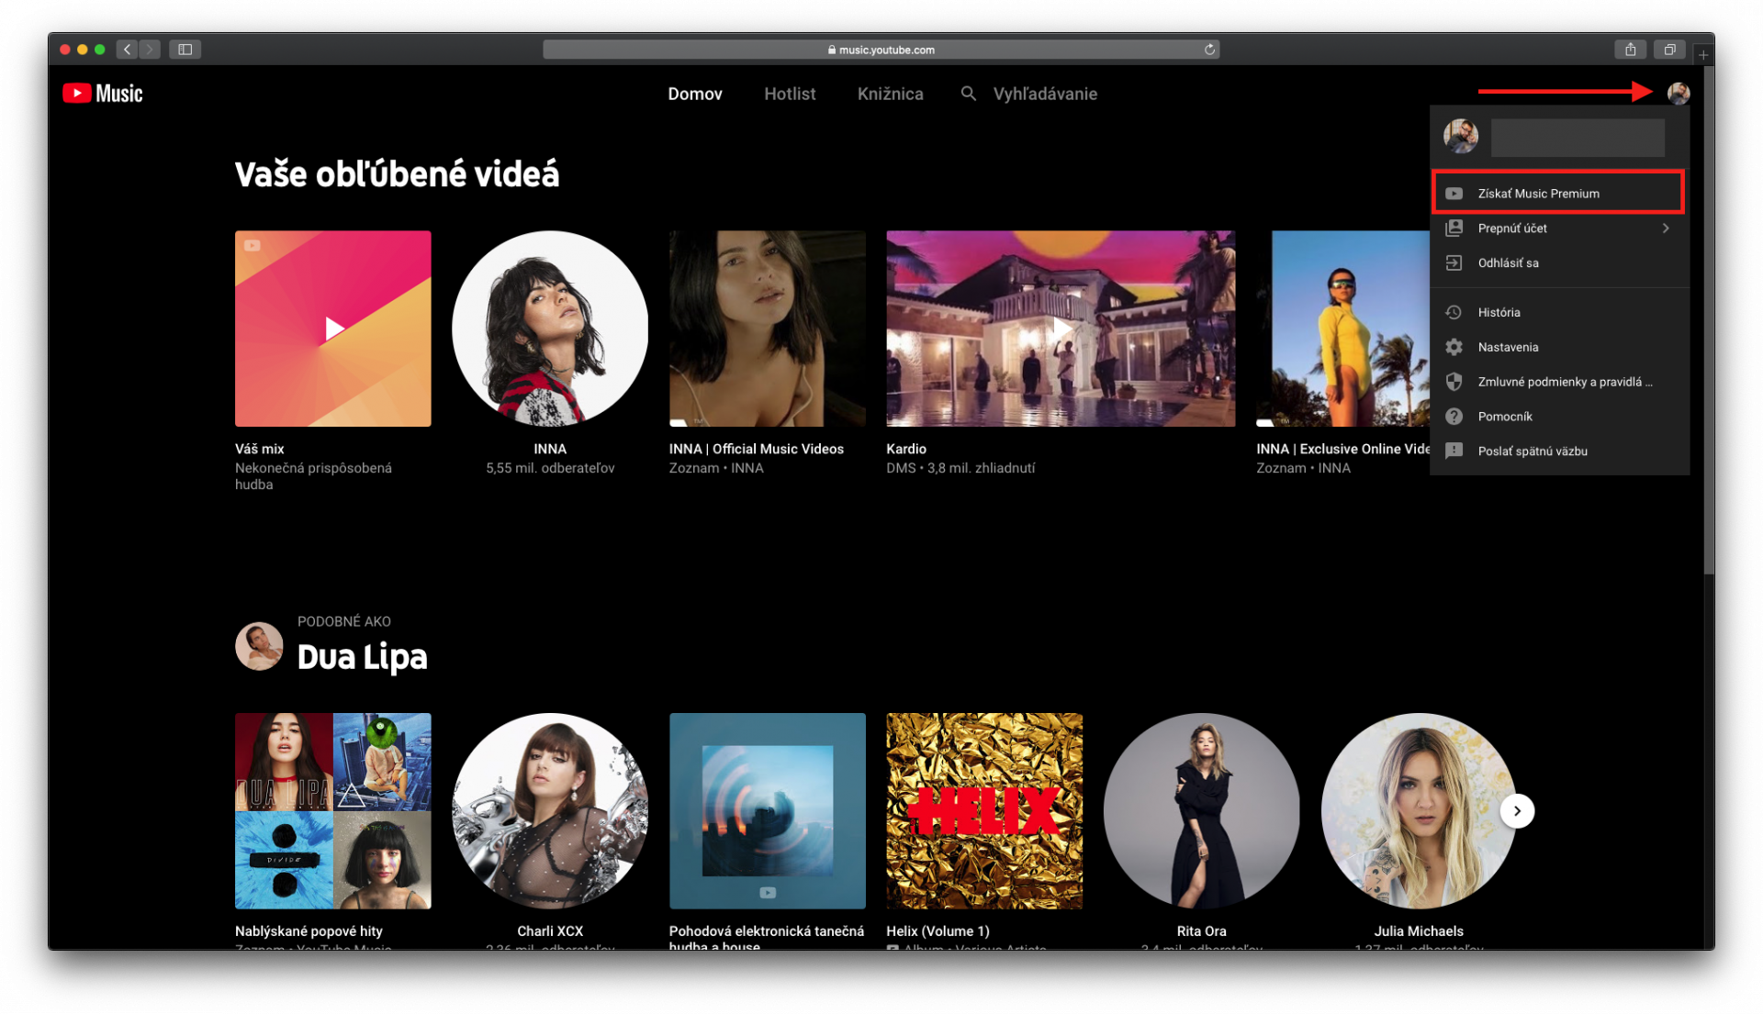The height and width of the screenshot is (1014, 1763).
Task: Open the account avatar in top-right corner
Action: (1679, 93)
